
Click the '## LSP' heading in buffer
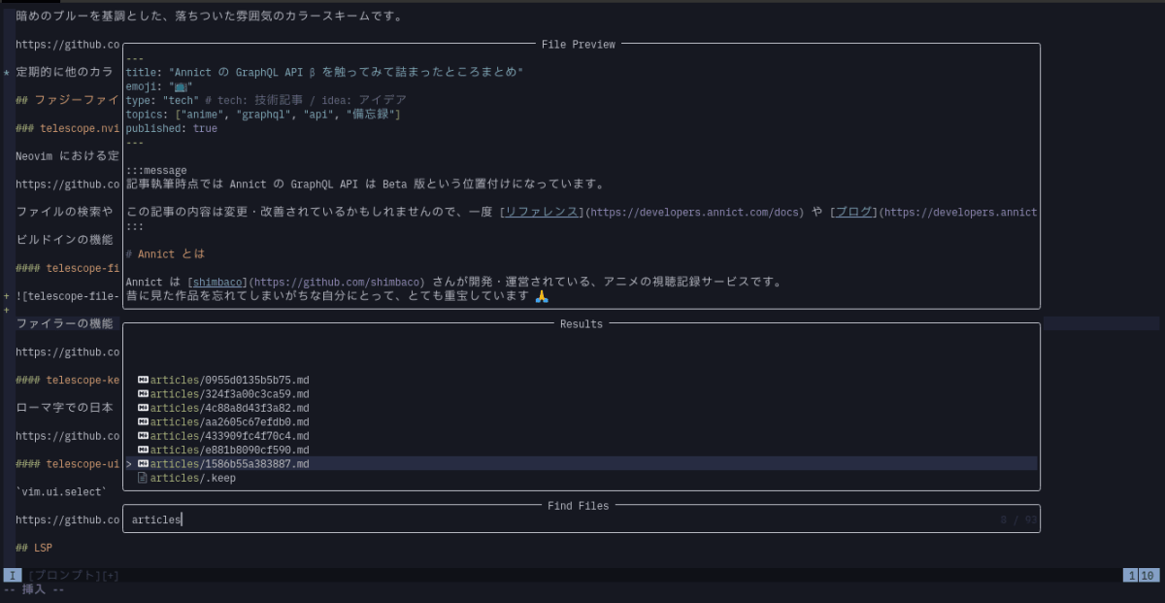pyautogui.click(x=34, y=548)
